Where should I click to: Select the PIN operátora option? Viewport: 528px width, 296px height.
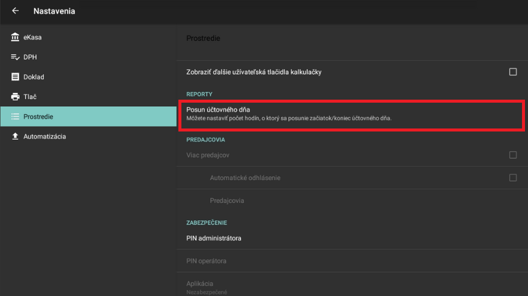point(206,261)
